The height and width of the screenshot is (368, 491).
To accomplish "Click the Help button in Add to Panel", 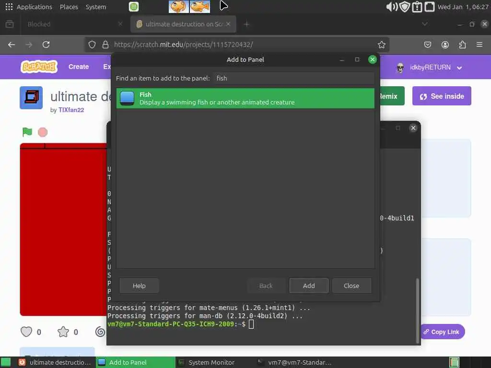I will tap(139, 286).
